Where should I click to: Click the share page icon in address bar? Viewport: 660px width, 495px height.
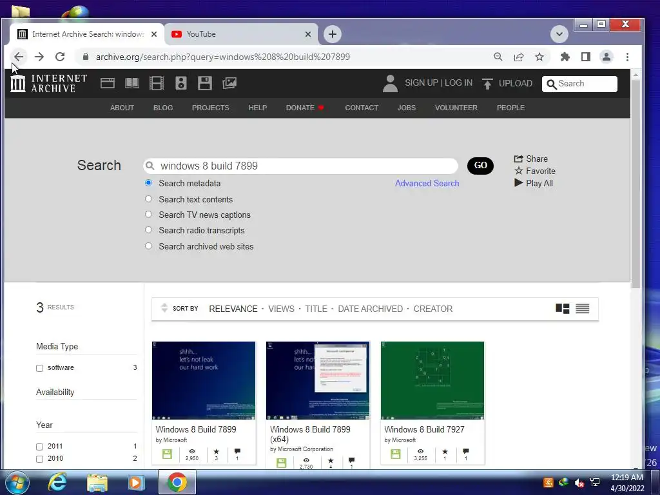coord(519,57)
